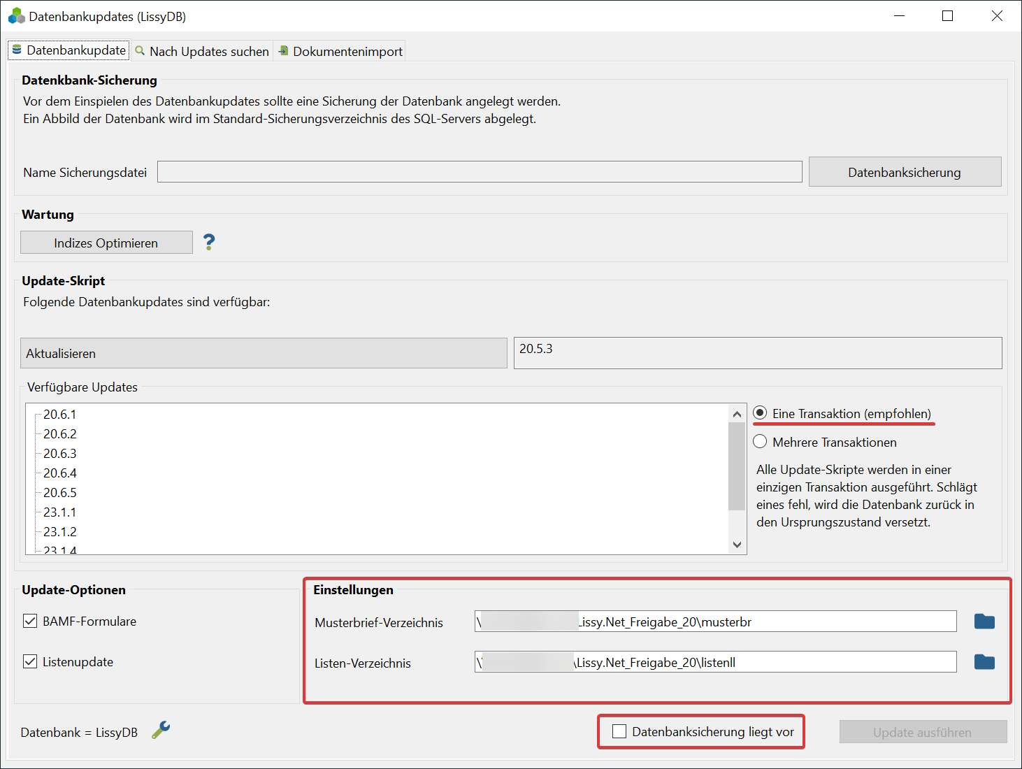
Task: Click the updates list scrollbar thumb
Action: [x=737, y=466]
